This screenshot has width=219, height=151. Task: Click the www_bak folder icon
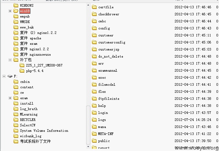(16, 27)
